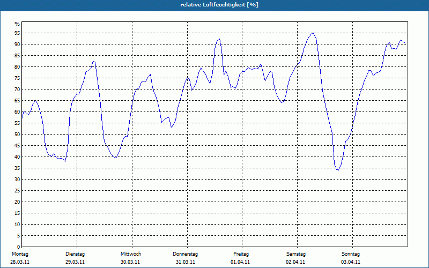Image resolution: width=429 pixels, height=268 pixels.
Task: Click the y-axis value 20
Action: tap(17, 202)
